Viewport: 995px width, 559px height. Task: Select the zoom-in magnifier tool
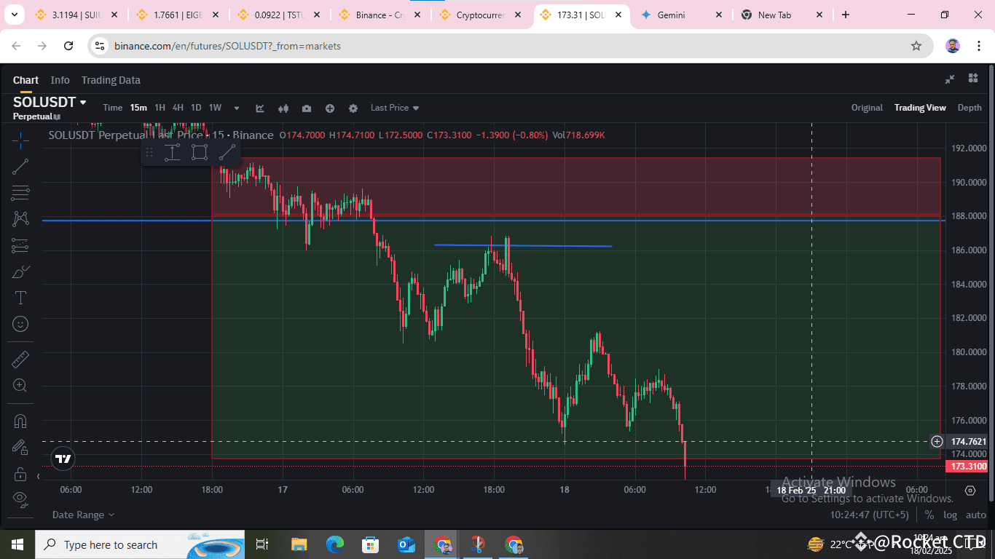pos(20,385)
